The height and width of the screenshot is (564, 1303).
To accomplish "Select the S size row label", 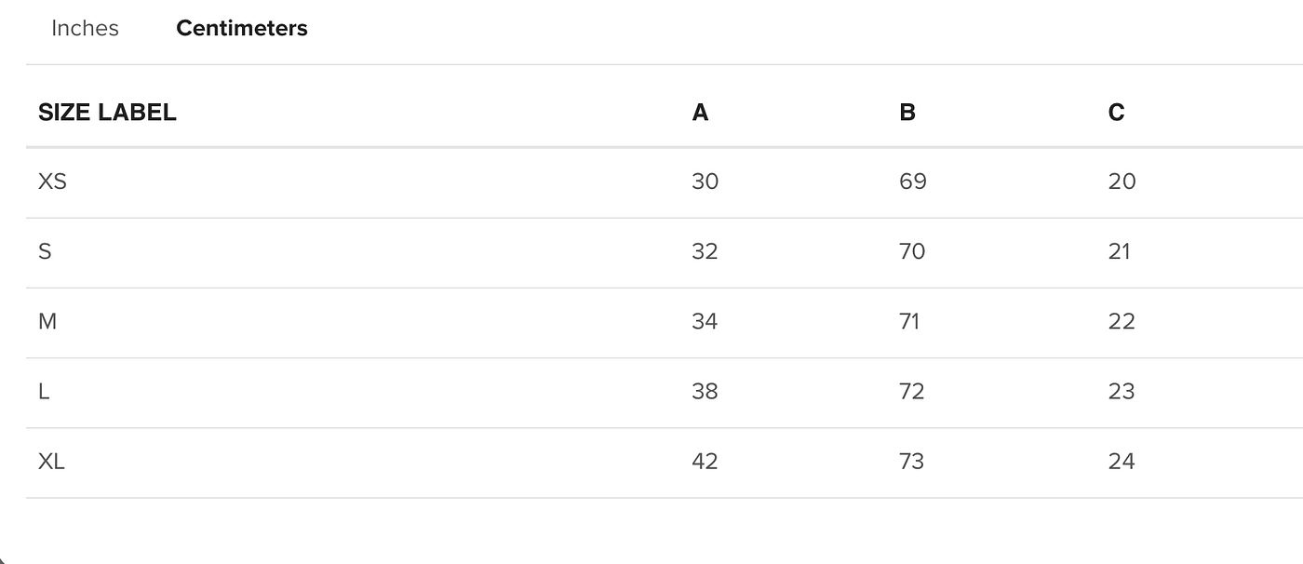I will coord(45,251).
